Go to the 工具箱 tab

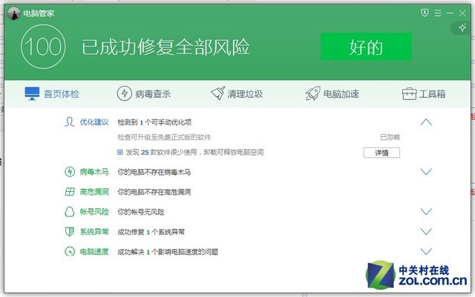tap(424, 94)
